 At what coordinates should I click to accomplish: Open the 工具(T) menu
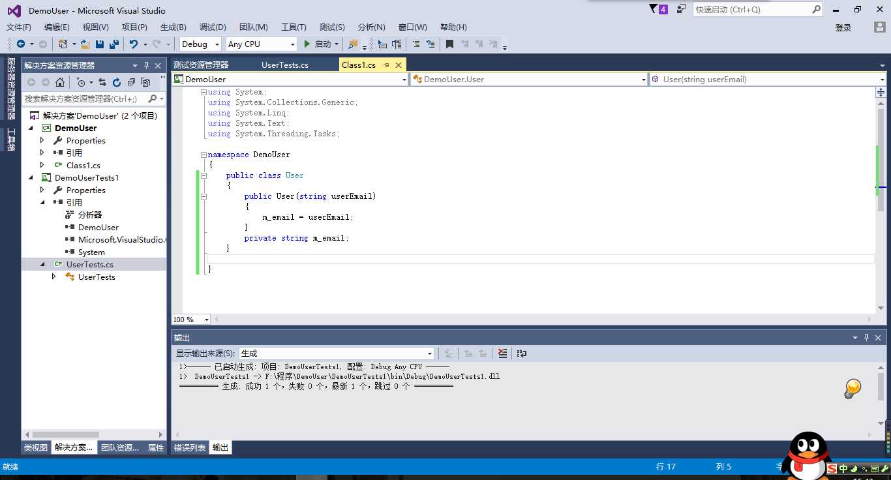294,27
